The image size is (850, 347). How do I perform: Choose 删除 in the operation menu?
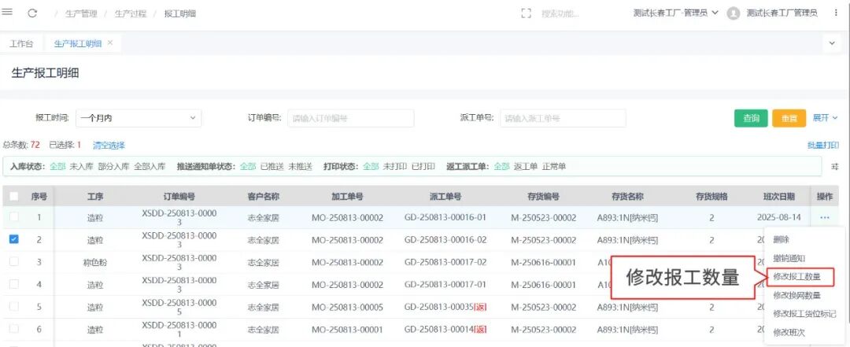(782, 239)
